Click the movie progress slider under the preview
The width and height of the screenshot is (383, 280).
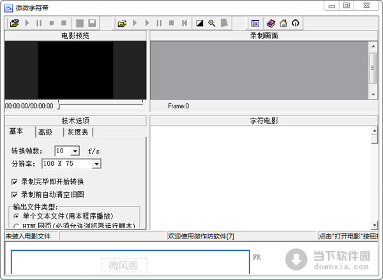point(101,105)
